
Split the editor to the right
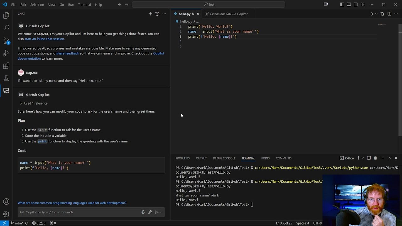coord(389,14)
